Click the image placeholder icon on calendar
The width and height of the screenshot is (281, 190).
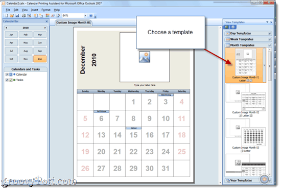click(x=145, y=57)
